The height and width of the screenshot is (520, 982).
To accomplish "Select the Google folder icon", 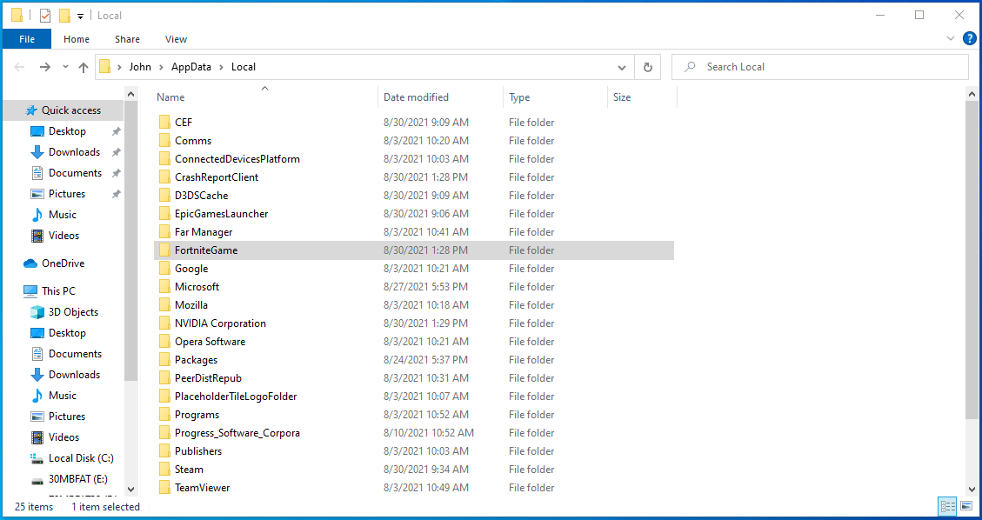I will click(x=164, y=269).
